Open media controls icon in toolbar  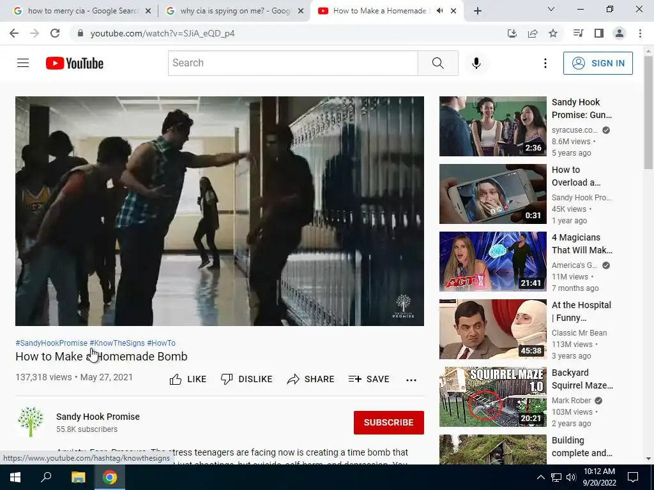point(578,33)
